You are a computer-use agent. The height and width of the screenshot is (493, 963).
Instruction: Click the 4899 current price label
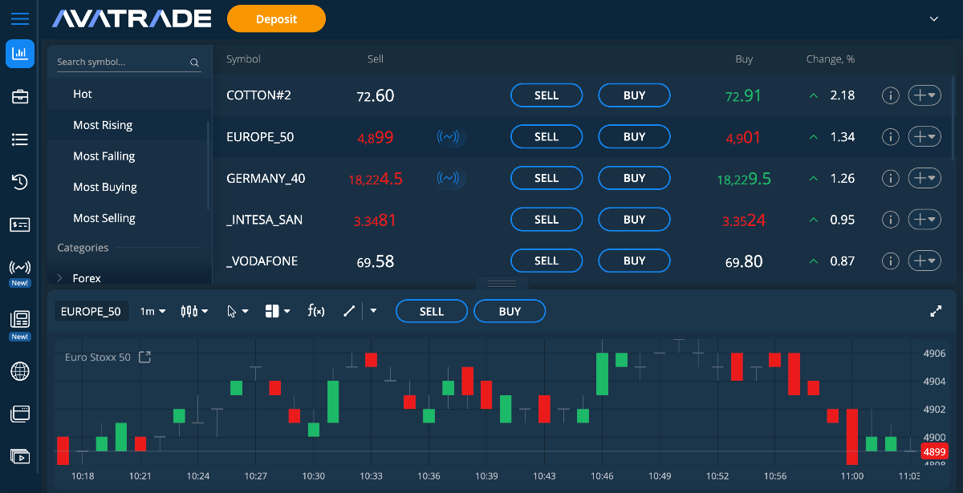tap(935, 451)
